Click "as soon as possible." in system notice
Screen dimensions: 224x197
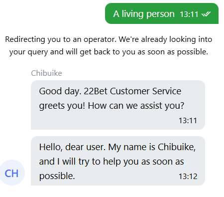coord(173,52)
